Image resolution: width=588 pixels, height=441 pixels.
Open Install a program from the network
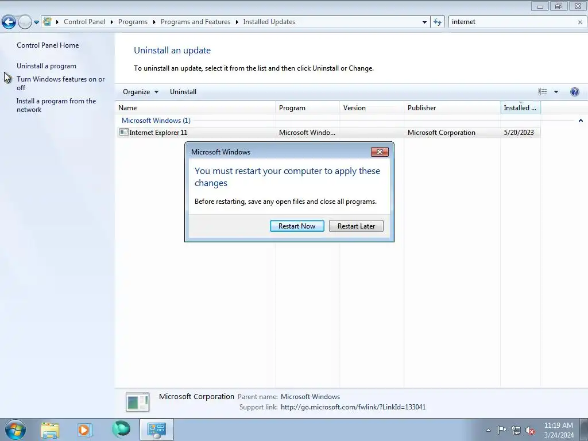tap(56, 105)
